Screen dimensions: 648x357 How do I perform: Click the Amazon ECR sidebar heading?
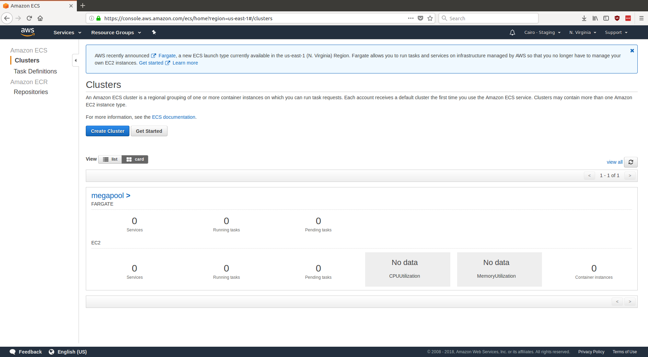(29, 82)
